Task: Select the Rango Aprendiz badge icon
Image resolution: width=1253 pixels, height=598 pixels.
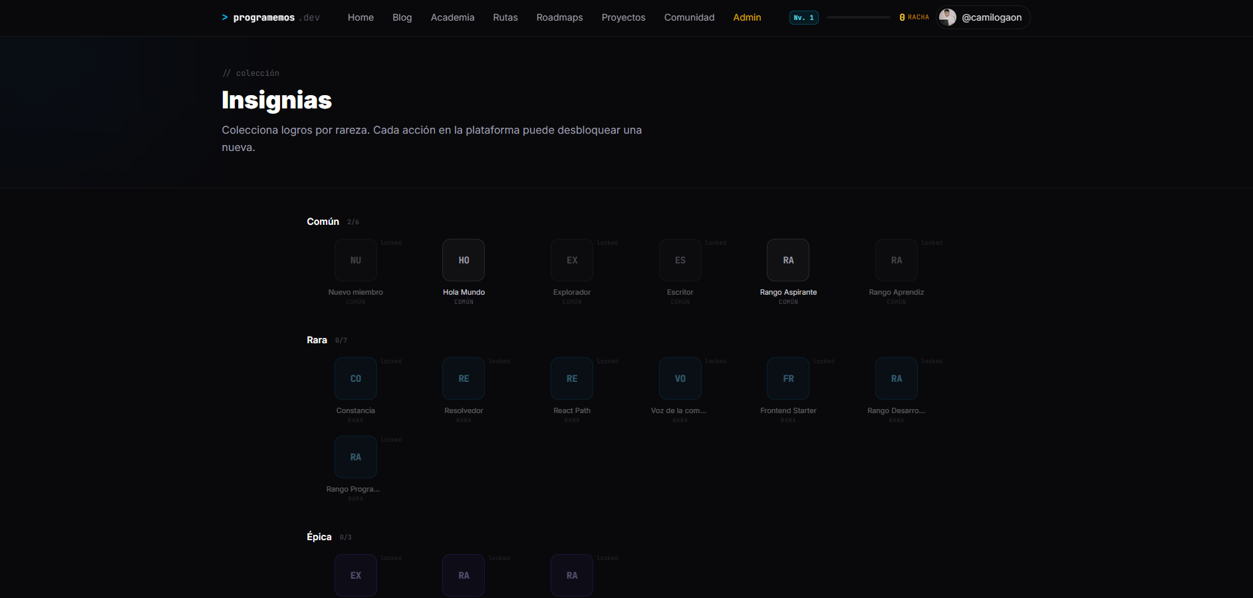Action: pyautogui.click(x=897, y=260)
